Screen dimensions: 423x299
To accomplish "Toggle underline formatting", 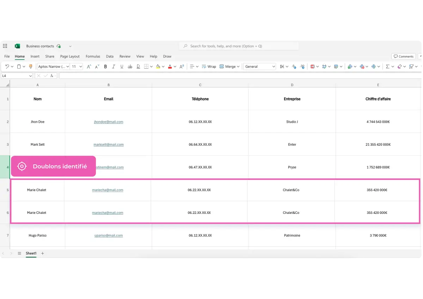I will pyautogui.click(x=122, y=66).
